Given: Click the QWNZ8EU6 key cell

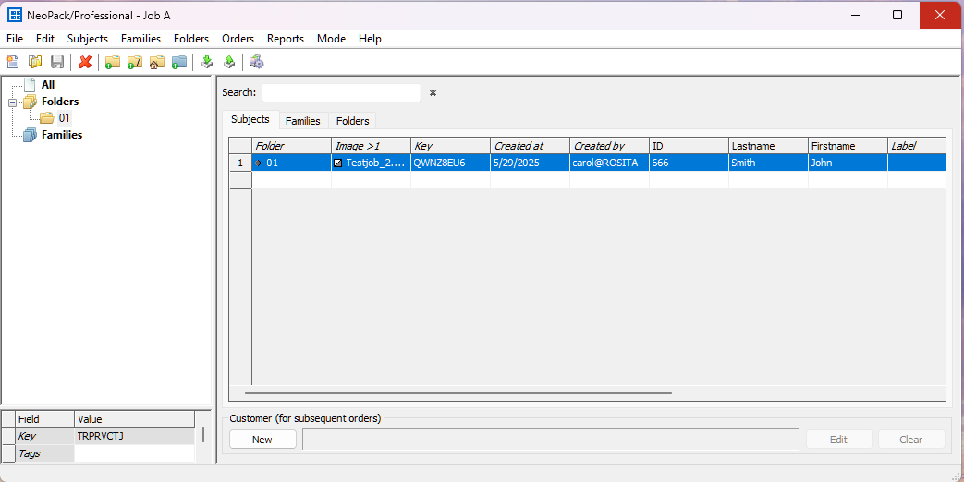Looking at the screenshot, I should (451, 163).
